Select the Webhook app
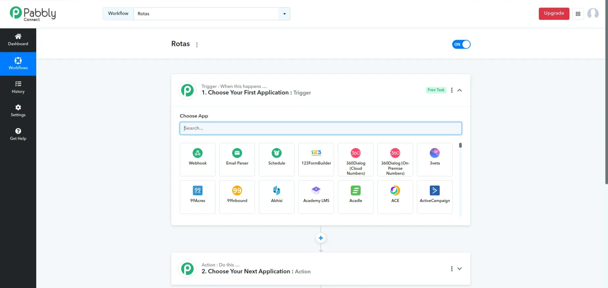The image size is (608, 288). coord(198,159)
